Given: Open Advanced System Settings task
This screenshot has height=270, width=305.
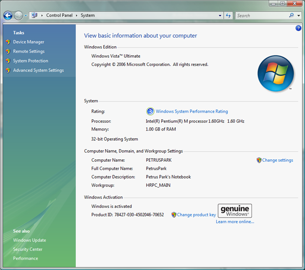Looking at the screenshot, I should click(38, 70).
